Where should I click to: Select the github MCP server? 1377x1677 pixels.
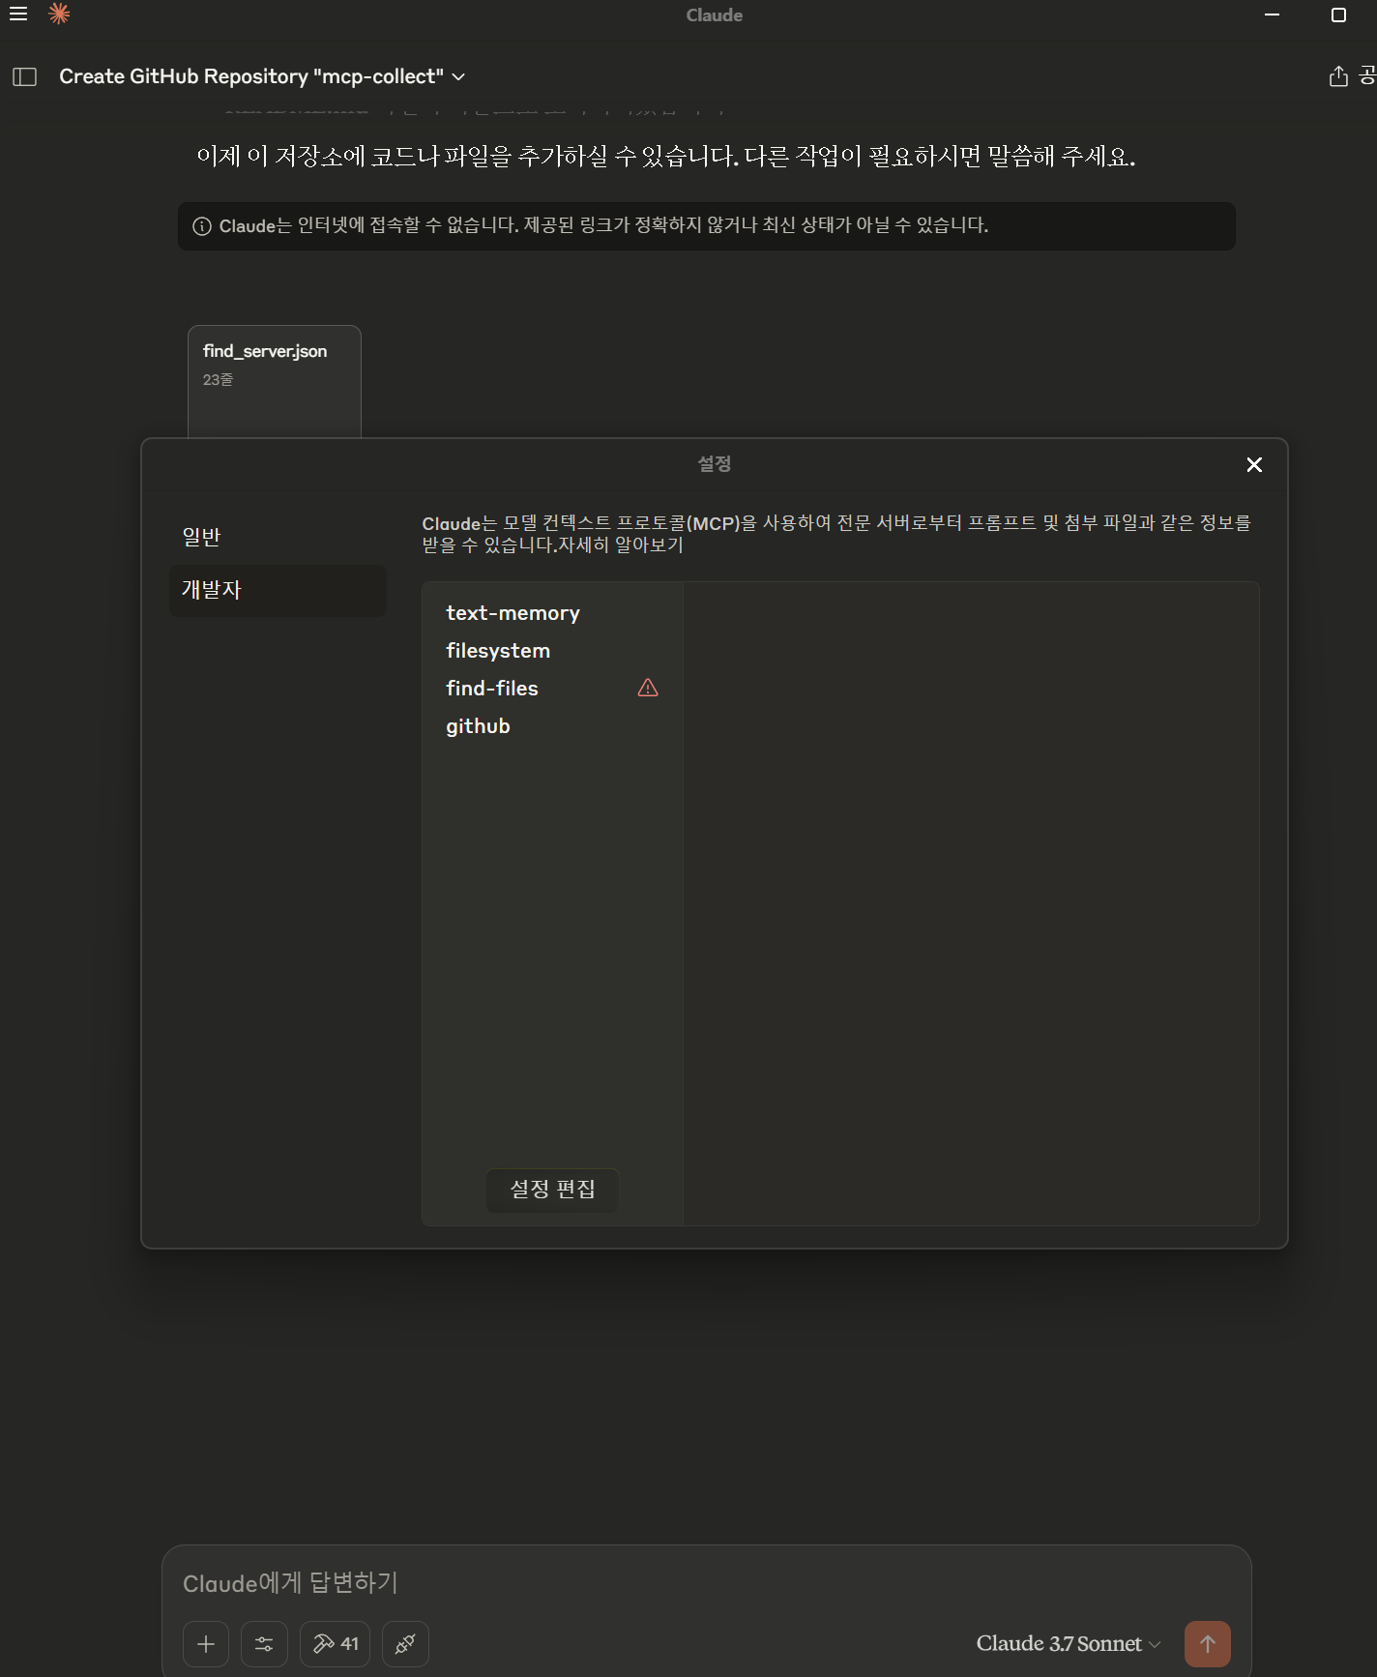(478, 726)
